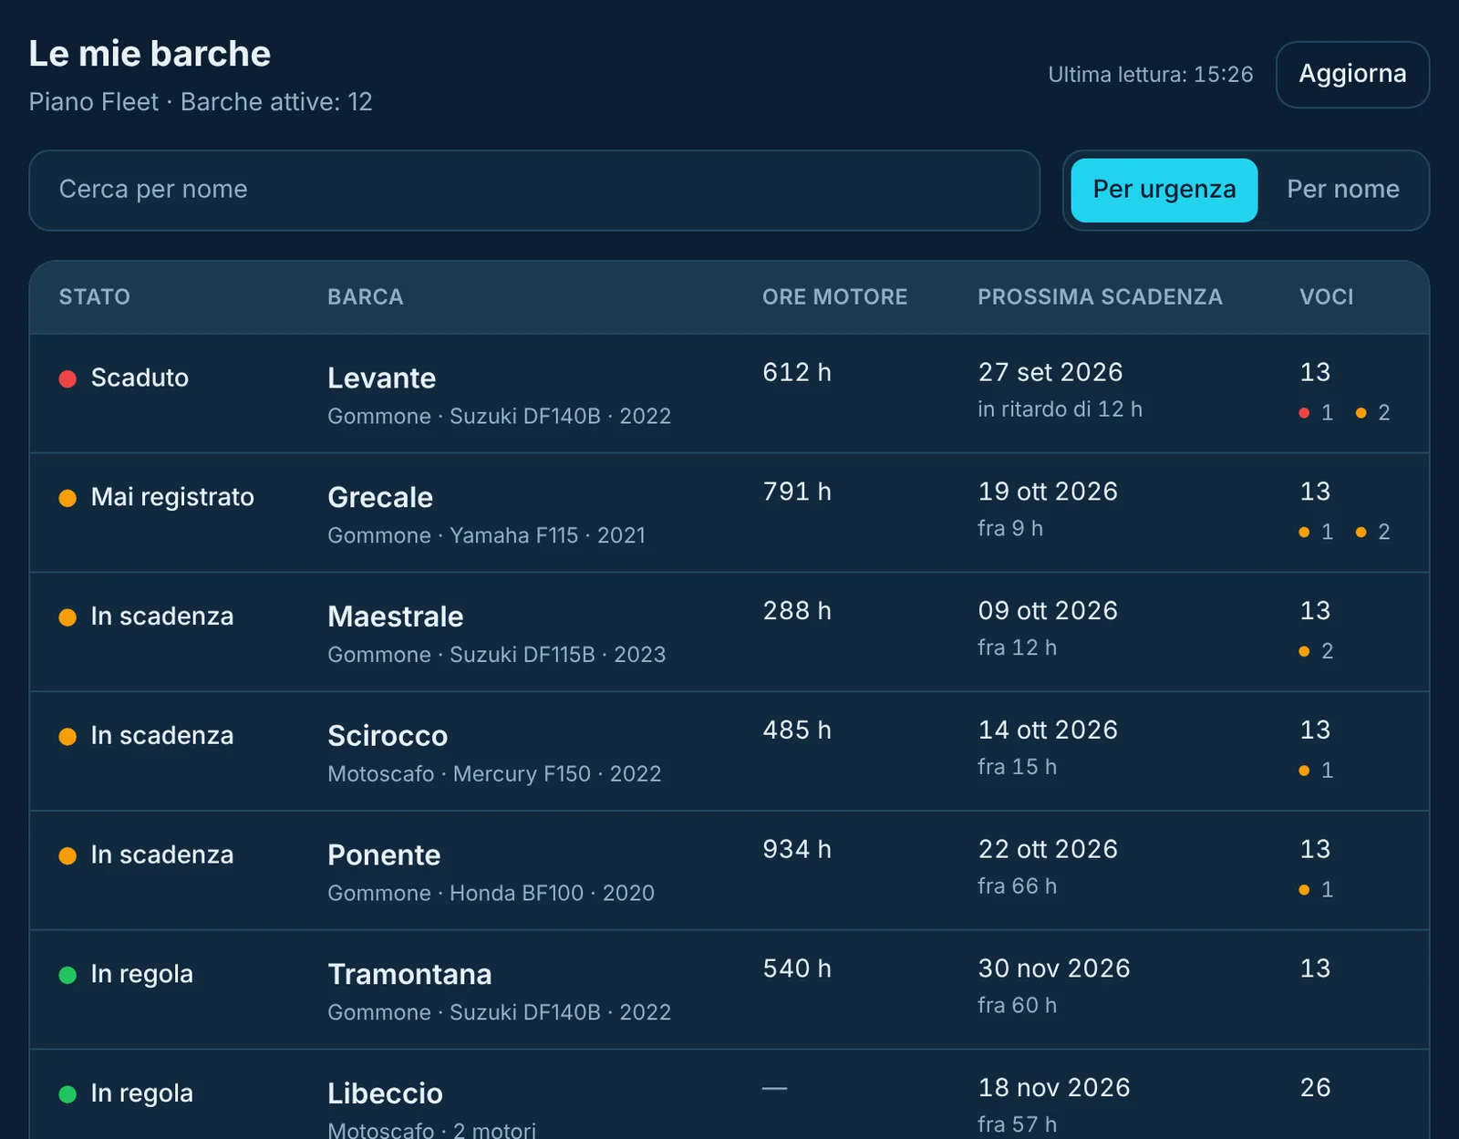
Task: Click the 27 set 2026 deadline
Action: [x=1050, y=372]
